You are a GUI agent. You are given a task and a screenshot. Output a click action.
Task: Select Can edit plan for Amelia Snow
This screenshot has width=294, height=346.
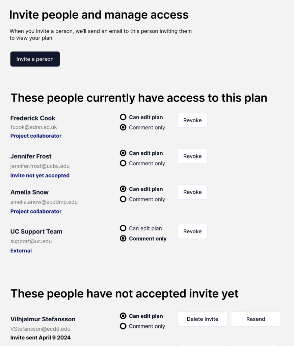coord(123,189)
